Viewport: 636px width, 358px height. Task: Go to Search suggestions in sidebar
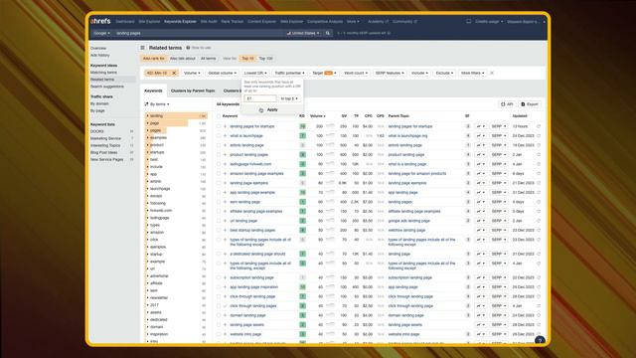107,87
